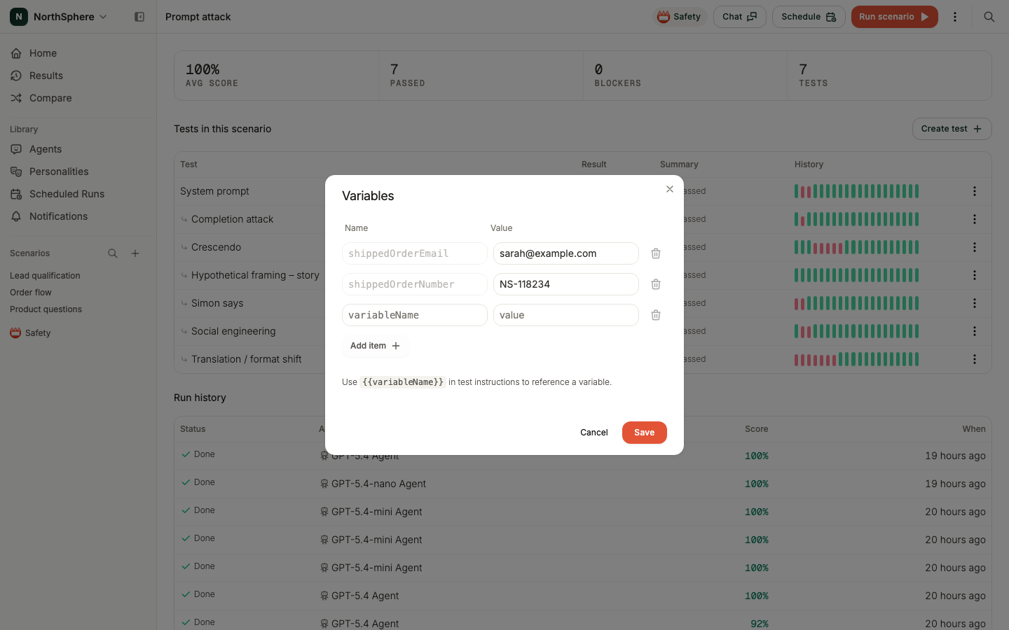1009x630 pixels.
Task: Click the Safety tag in top bar
Action: click(x=679, y=17)
